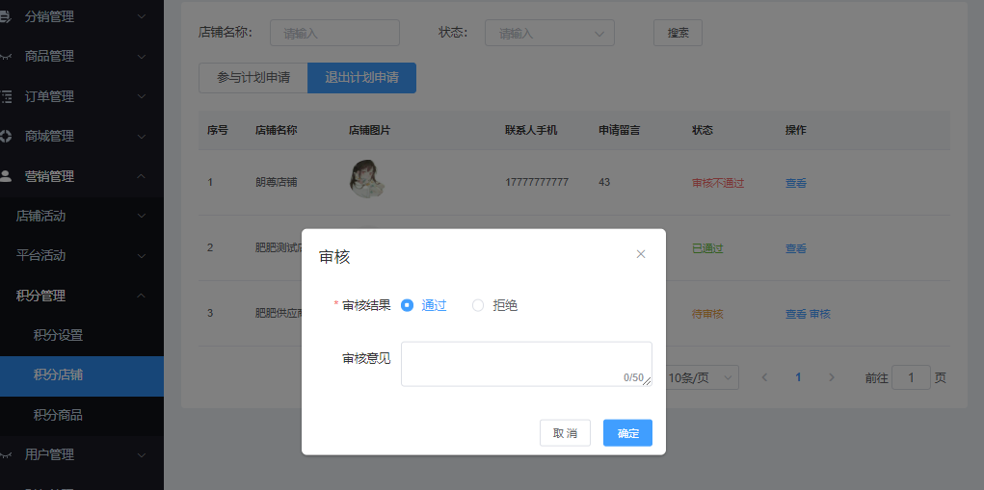The width and height of the screenshot is (984, 490).
Task: Open 积分设置 in the sidebar
Action: (x=58, y=336)
